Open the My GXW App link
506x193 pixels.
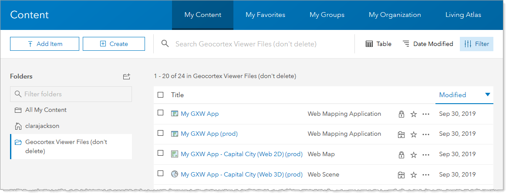200,114
